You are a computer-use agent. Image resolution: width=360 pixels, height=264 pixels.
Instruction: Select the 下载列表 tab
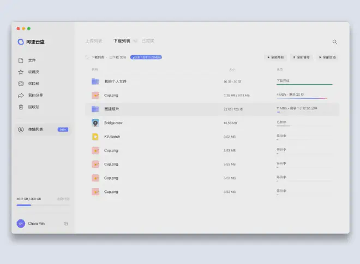(121, 41)
